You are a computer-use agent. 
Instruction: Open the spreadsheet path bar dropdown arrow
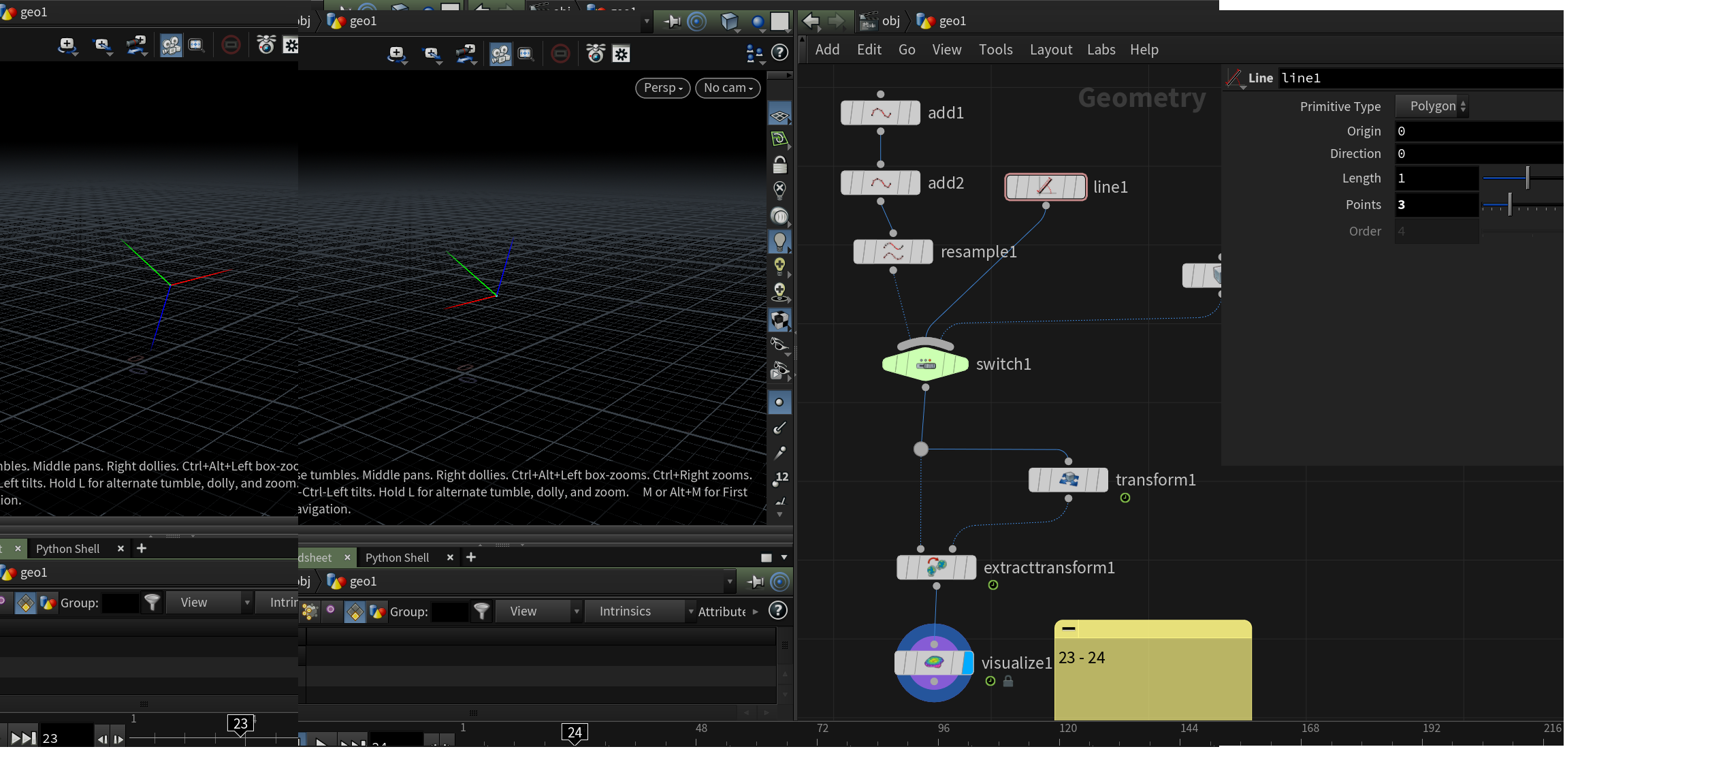click(x=730, y=582)
